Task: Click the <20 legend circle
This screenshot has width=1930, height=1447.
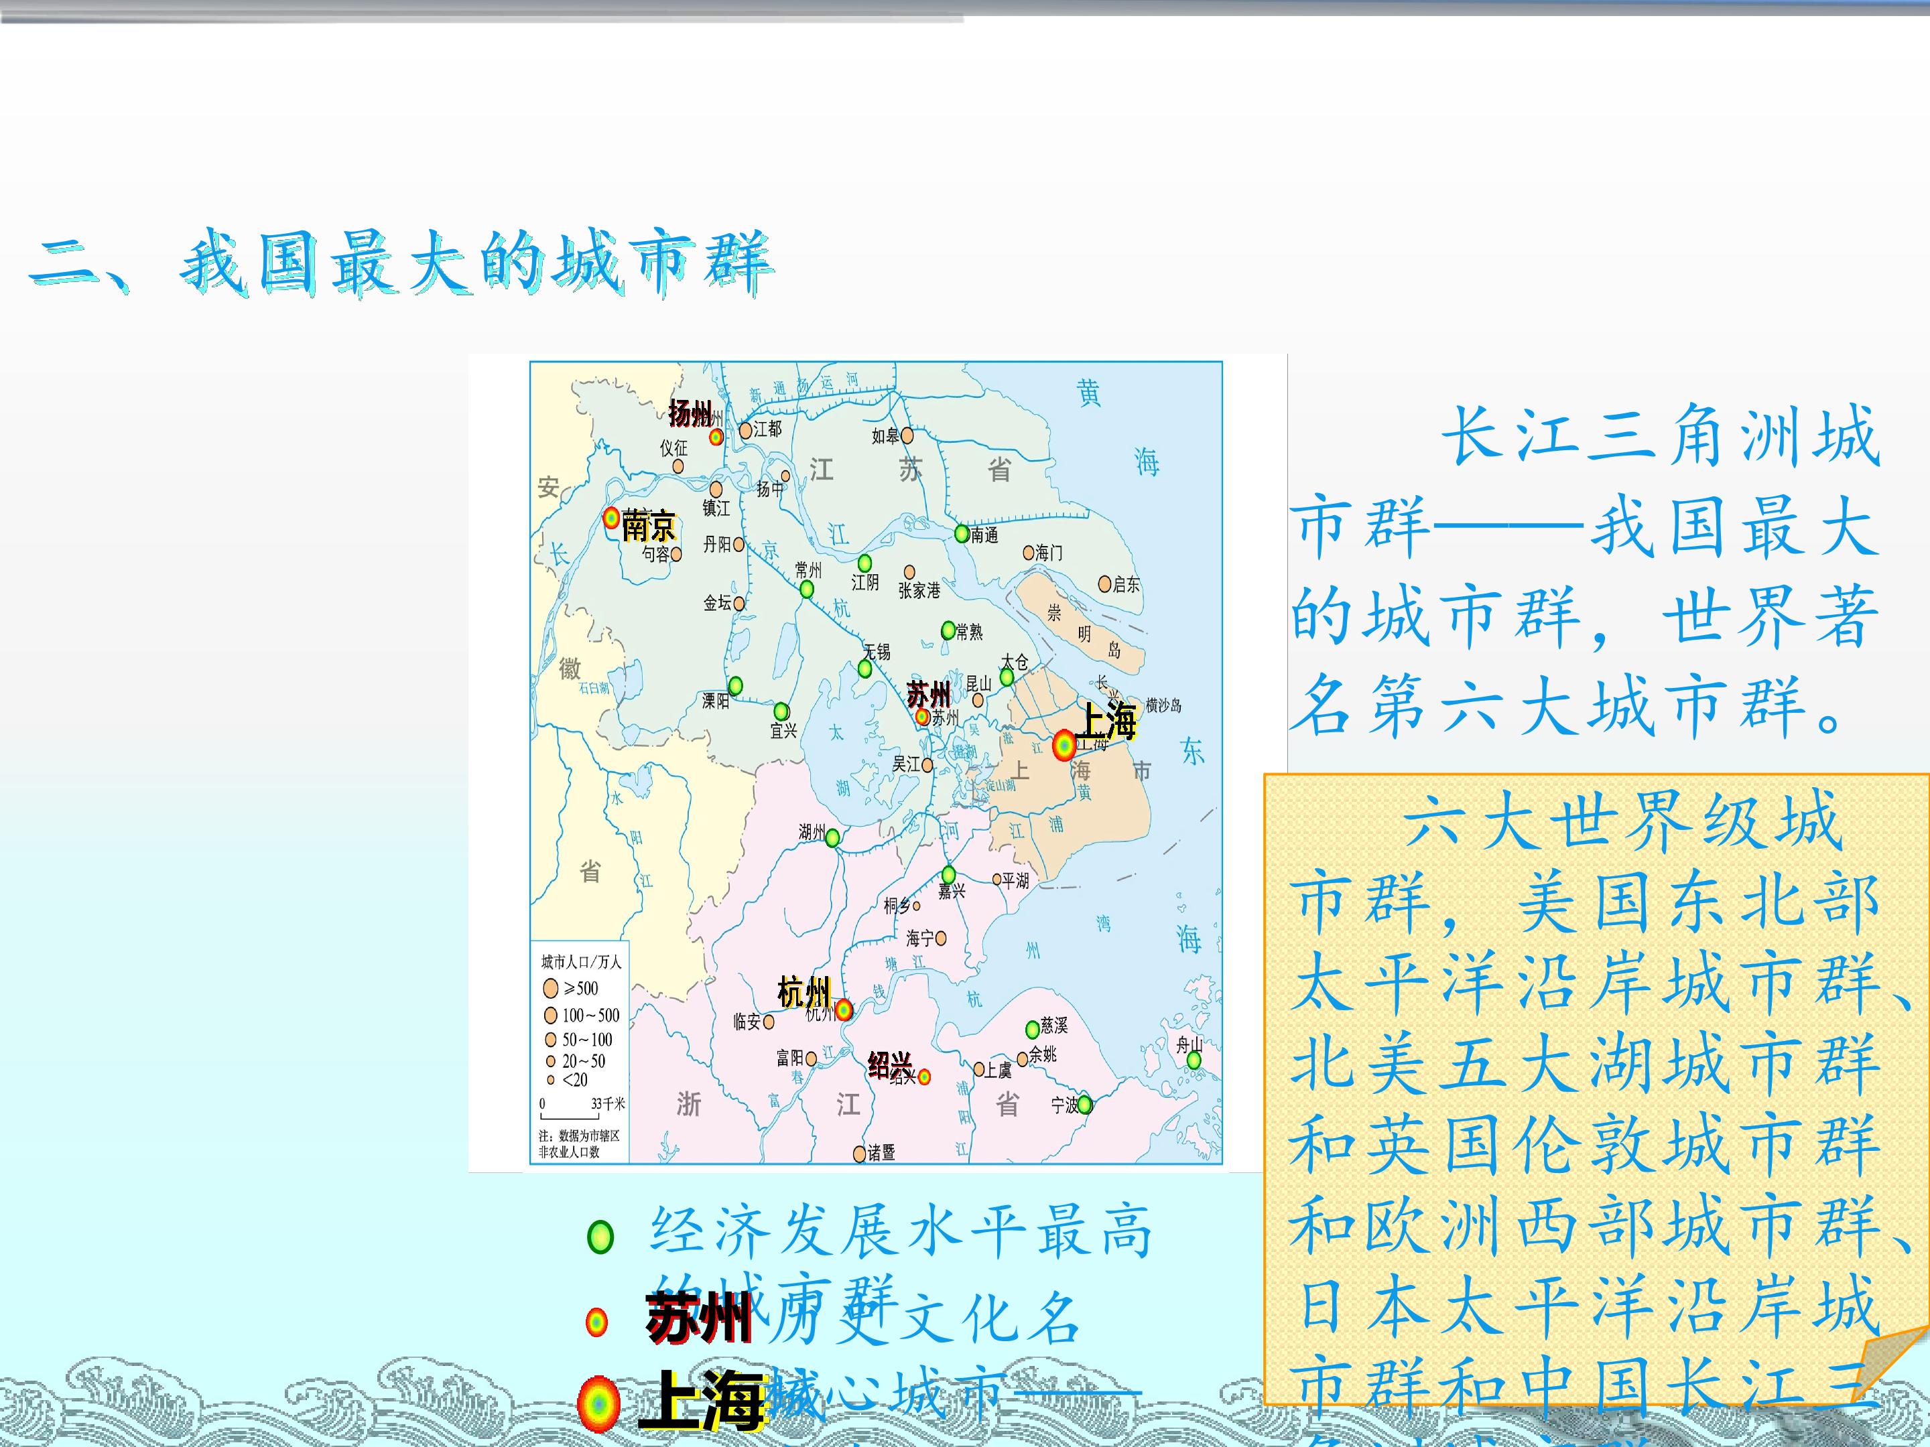Action: [551, 1081]
